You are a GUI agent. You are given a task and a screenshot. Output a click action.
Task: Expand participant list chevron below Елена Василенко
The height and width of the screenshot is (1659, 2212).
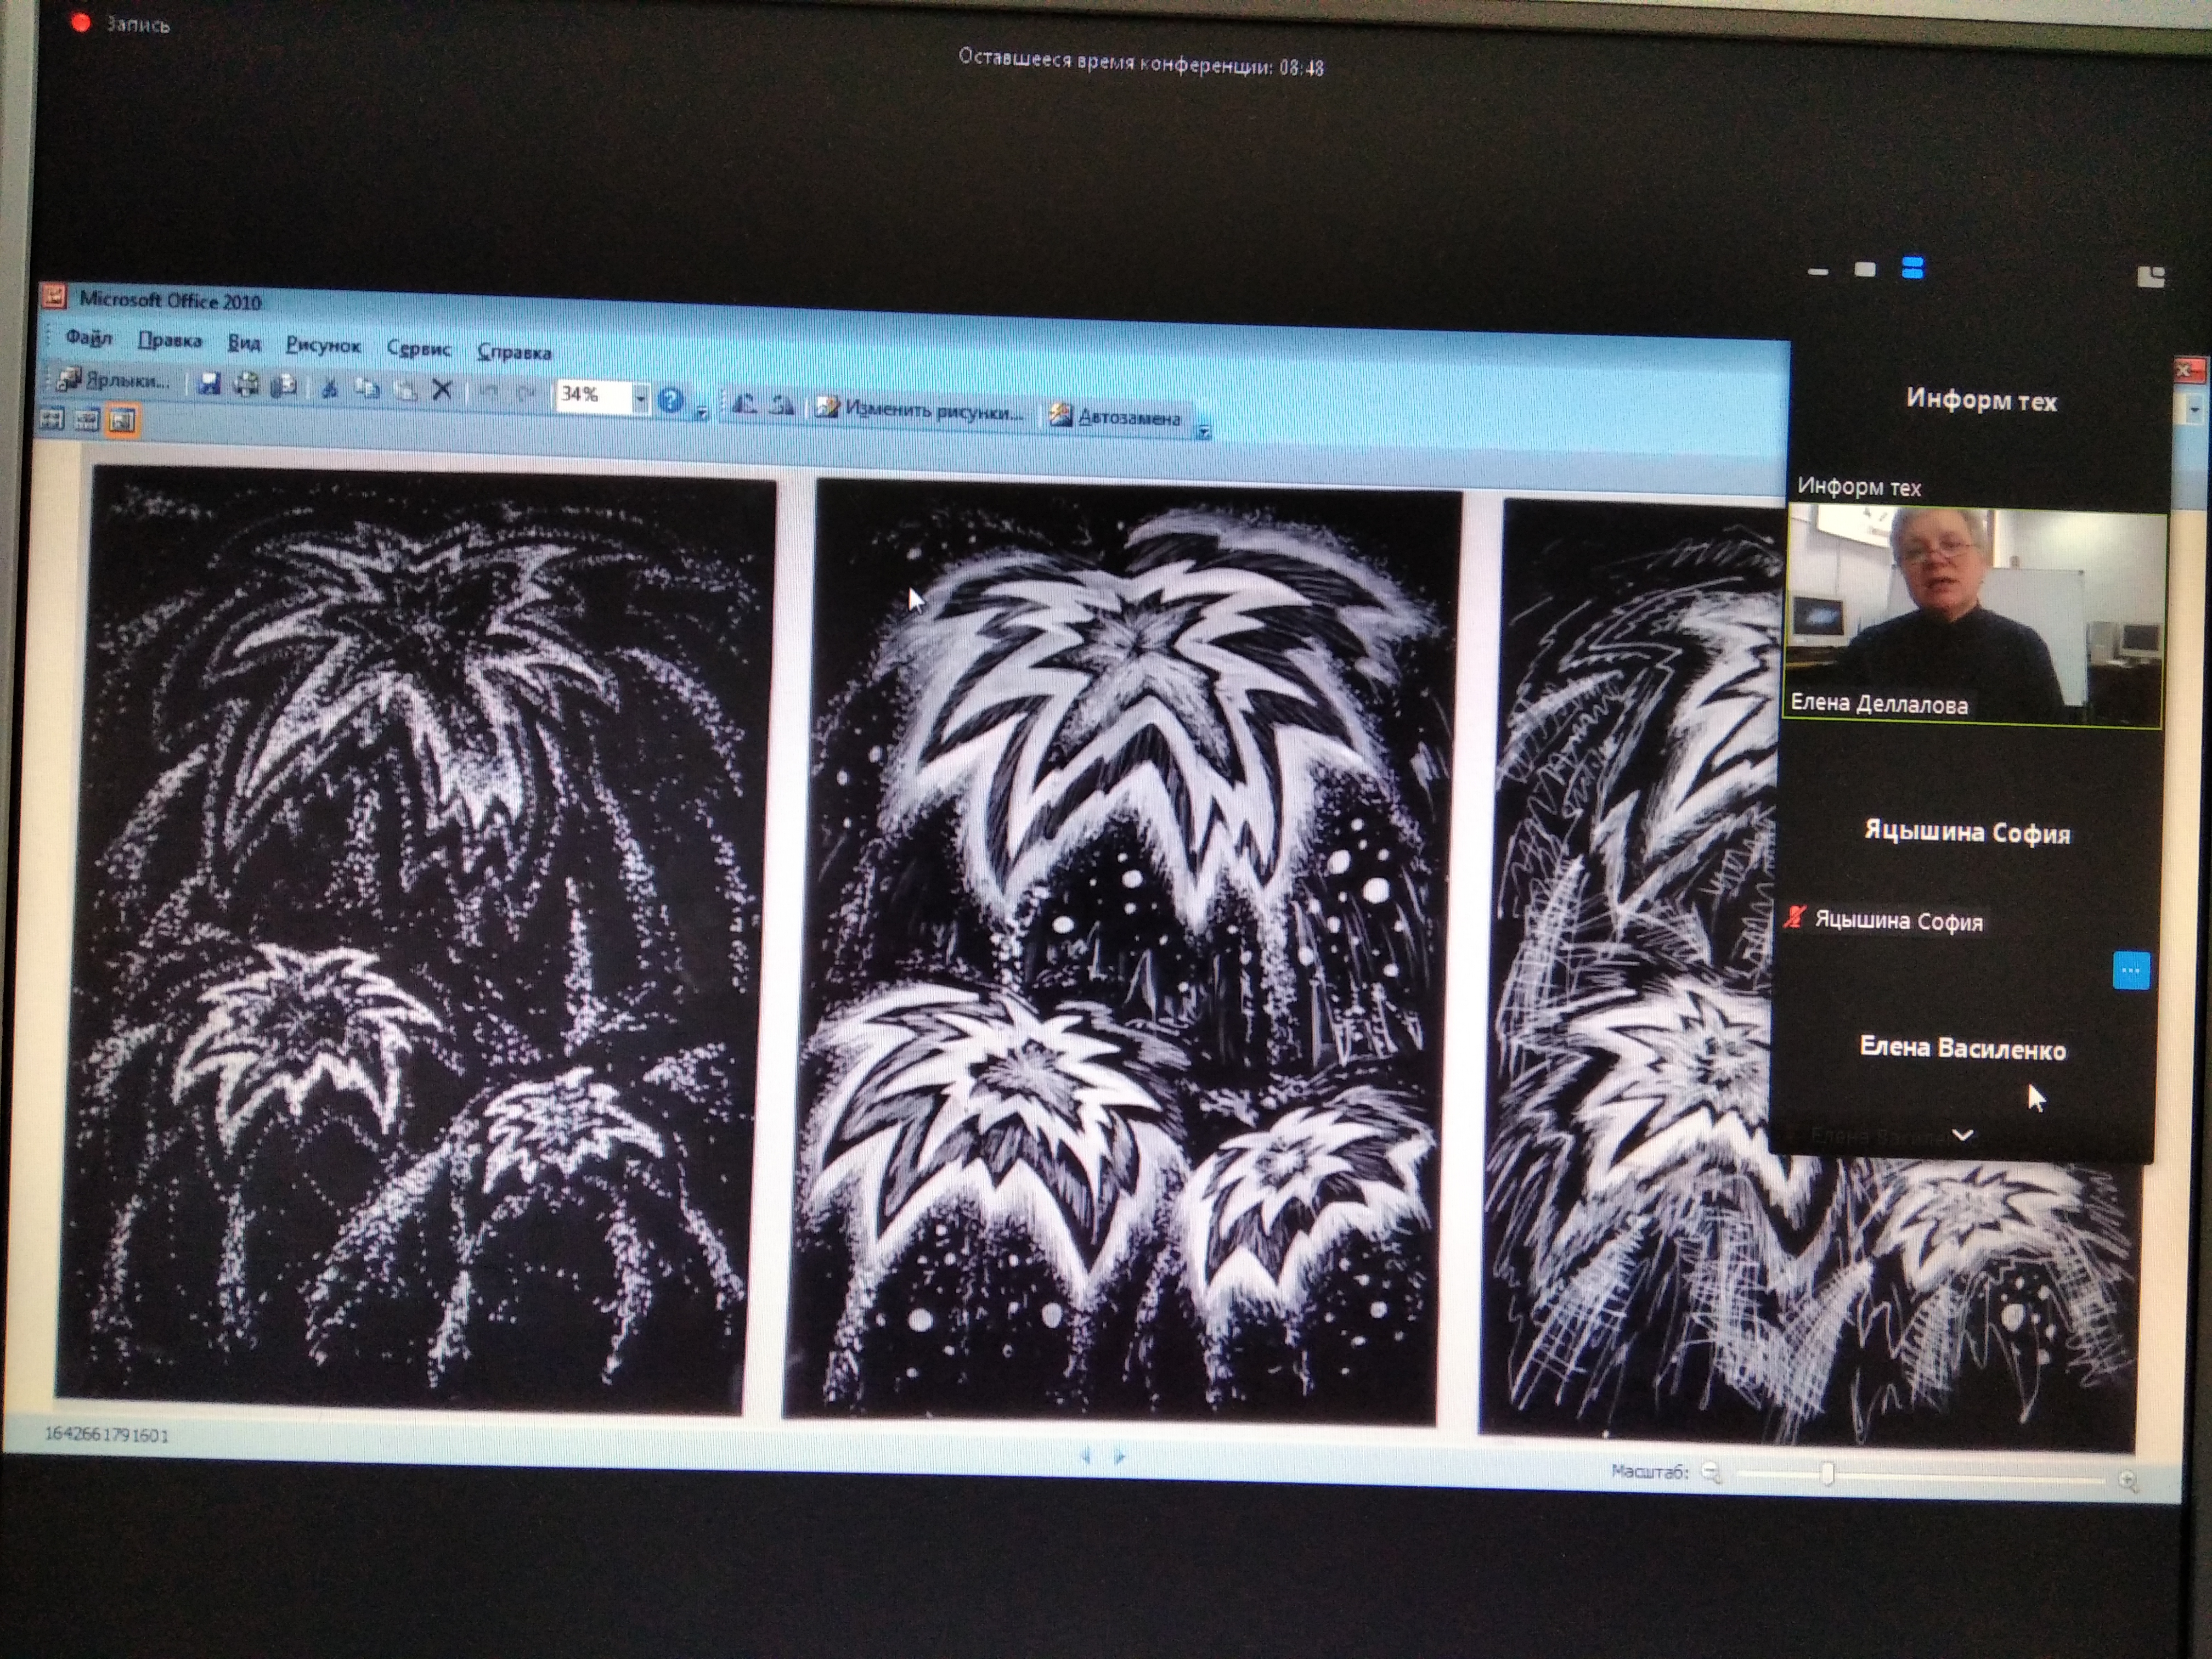pos(1962,1135)
